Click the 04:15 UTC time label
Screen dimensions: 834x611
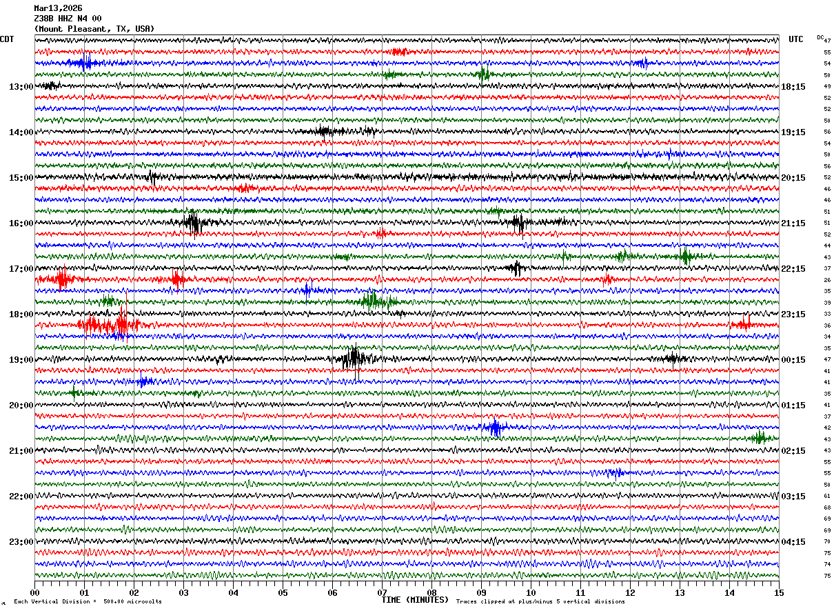793,542
